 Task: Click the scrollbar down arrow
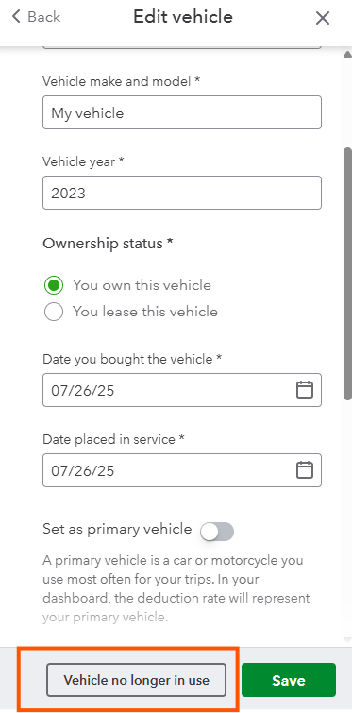tap(347, 639)
